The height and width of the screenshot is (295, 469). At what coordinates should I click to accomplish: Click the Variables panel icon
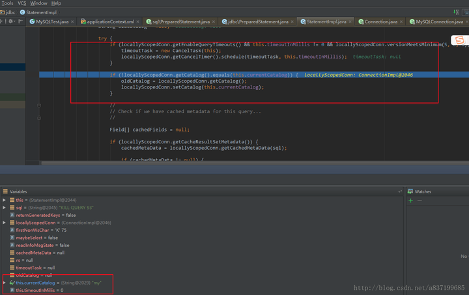(5, 191)
